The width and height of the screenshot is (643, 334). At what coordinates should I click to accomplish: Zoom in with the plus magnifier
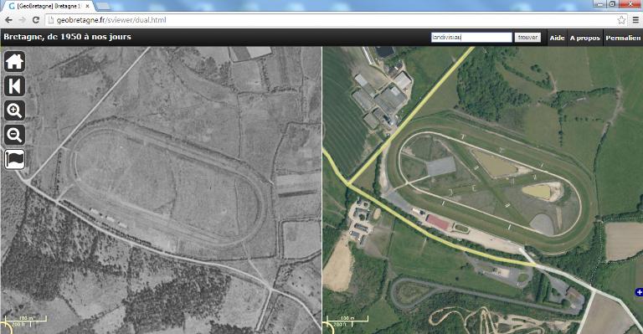pos(14,110)
